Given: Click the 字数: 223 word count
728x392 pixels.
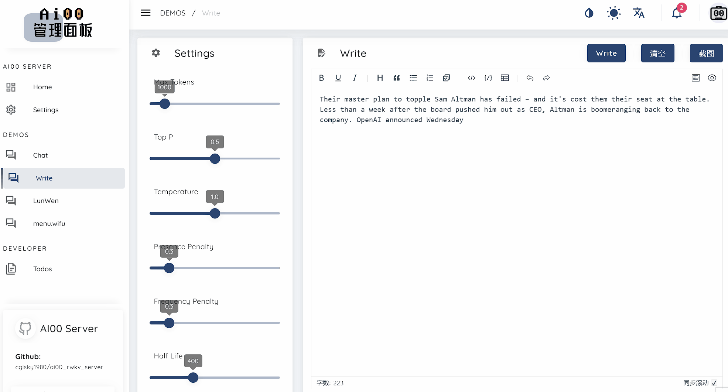Looking at the screenshot, I should tap(330, 383).
